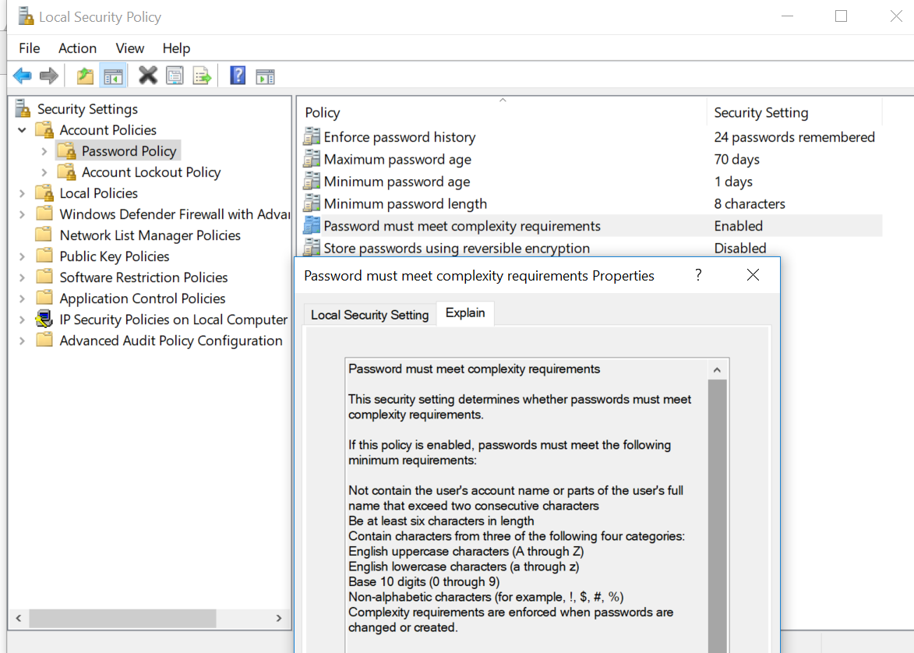Select the Public Key Policies label
Image resolution: width=914 pixels, height=653 pixels.
(x=115, y=256)
